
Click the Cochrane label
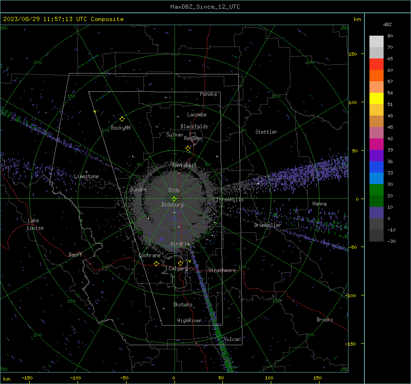[x=149, y=255]
